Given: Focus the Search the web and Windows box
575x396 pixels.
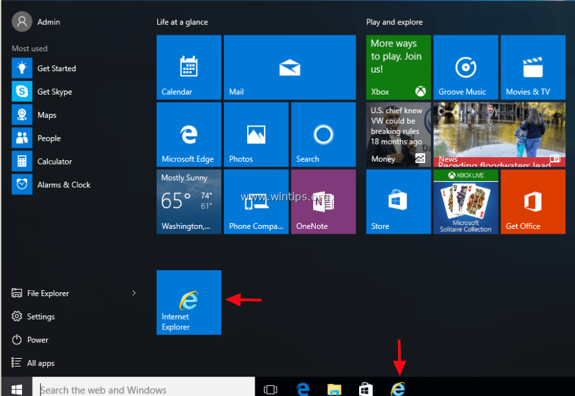Looking at the screenshot, I should click(143, 388).
